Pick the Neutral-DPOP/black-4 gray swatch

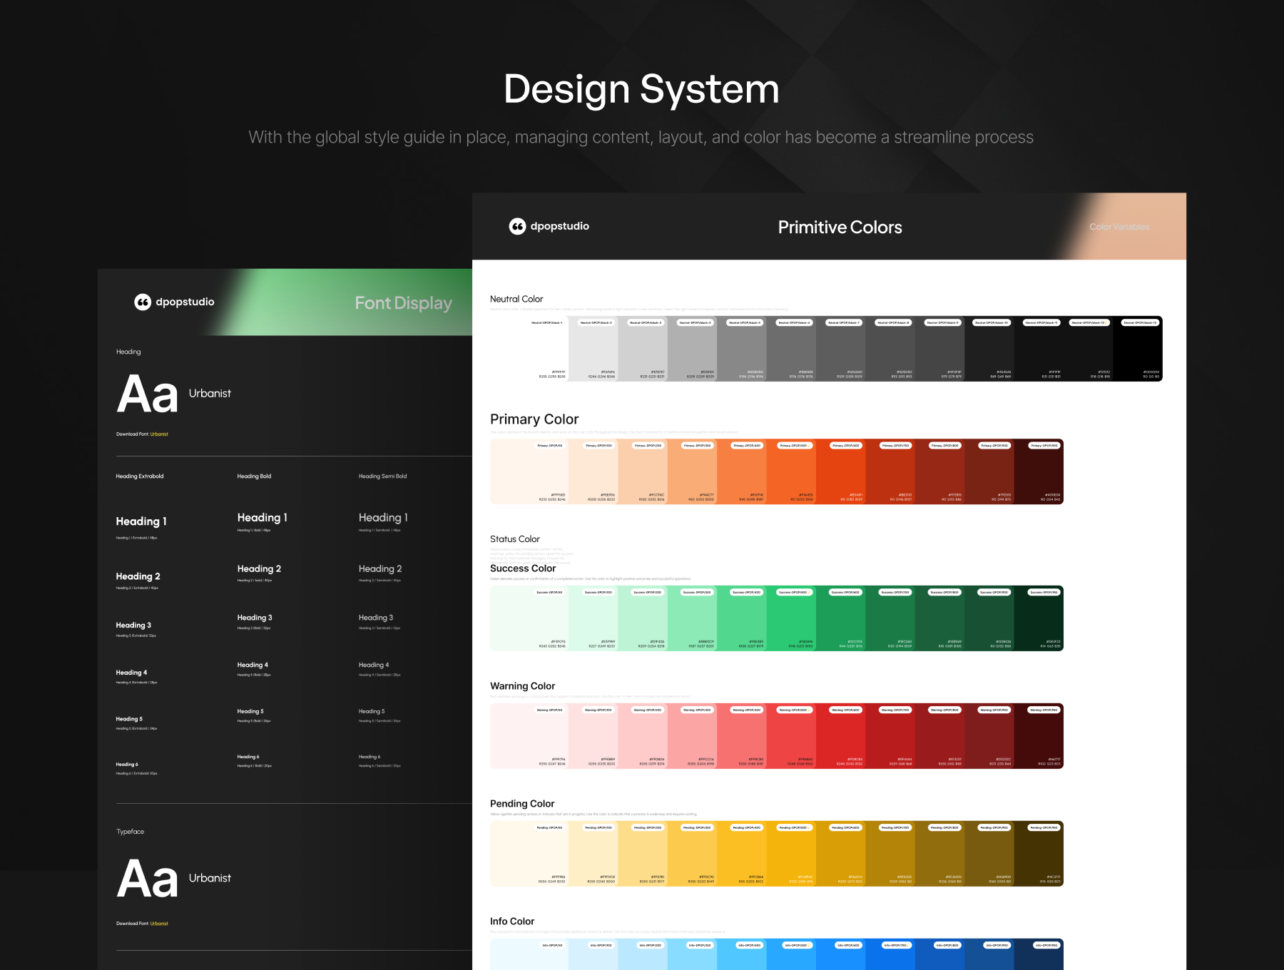click(x=692, y=349)
